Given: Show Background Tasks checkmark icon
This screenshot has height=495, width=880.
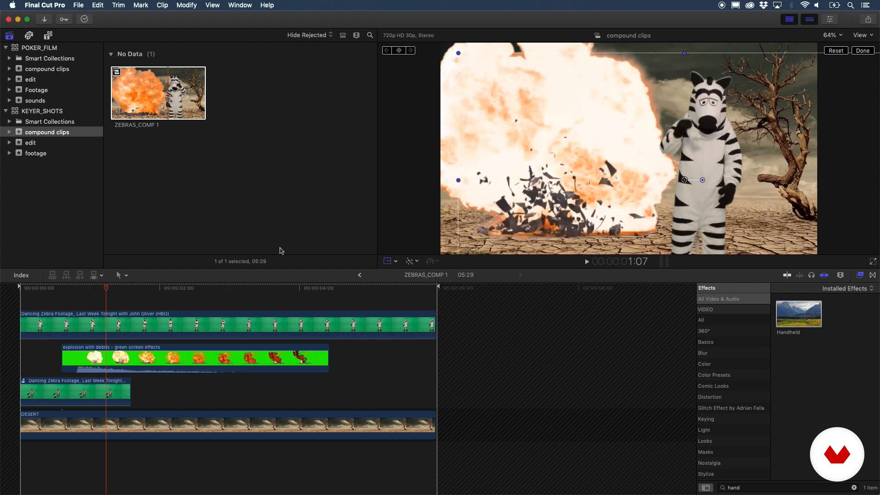Looking at the screenshot, I should point(84,19).
